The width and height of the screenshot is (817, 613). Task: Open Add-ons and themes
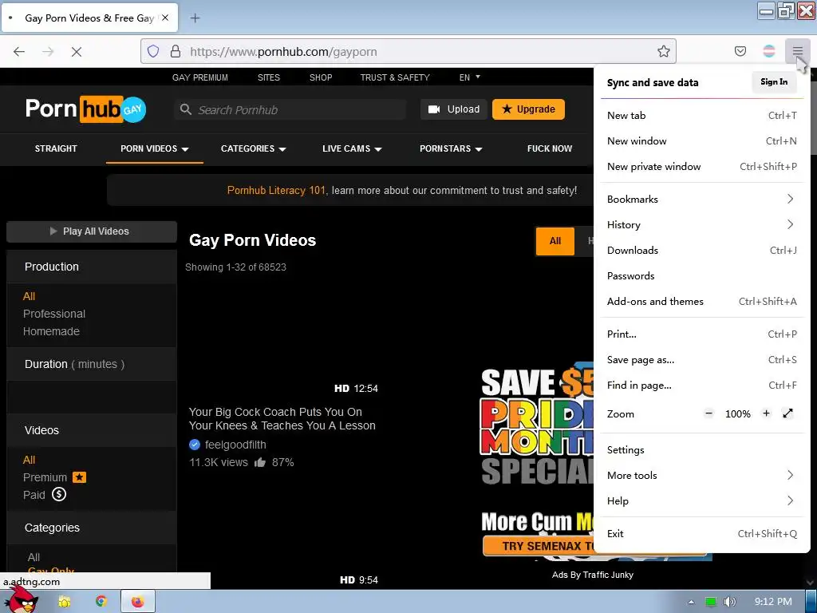coord(702,301)
